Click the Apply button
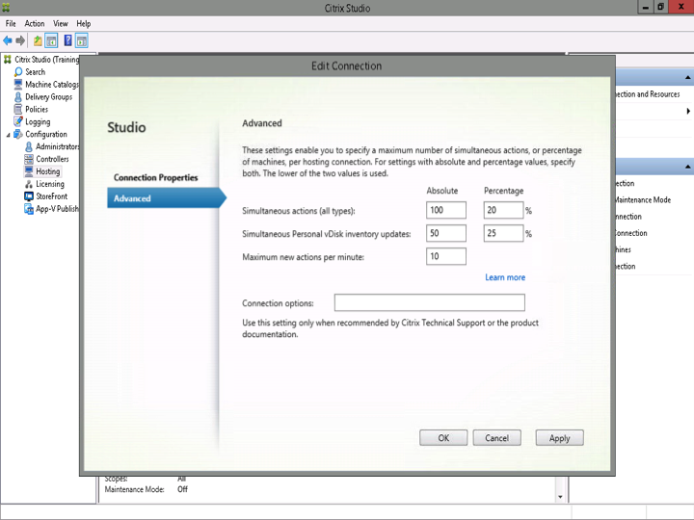This screenshot has height=520, width=694. coord(559,438)
